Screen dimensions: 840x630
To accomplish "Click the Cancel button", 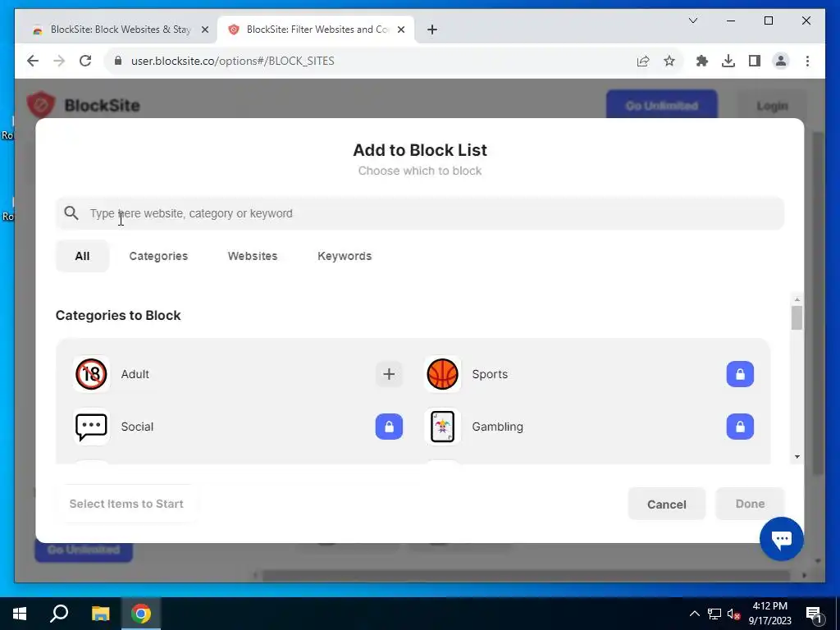I will [666, 504].
